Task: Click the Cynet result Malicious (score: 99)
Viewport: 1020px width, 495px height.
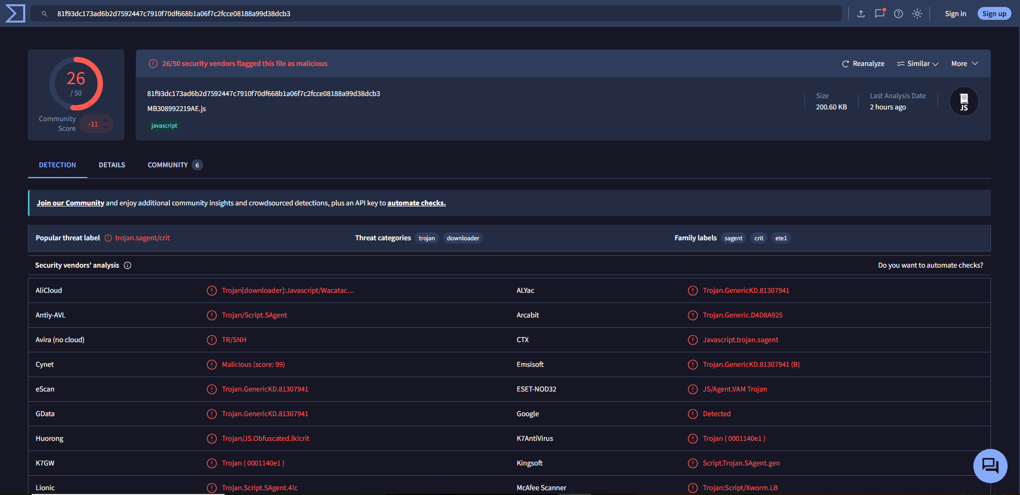Action: click(253, 365)
